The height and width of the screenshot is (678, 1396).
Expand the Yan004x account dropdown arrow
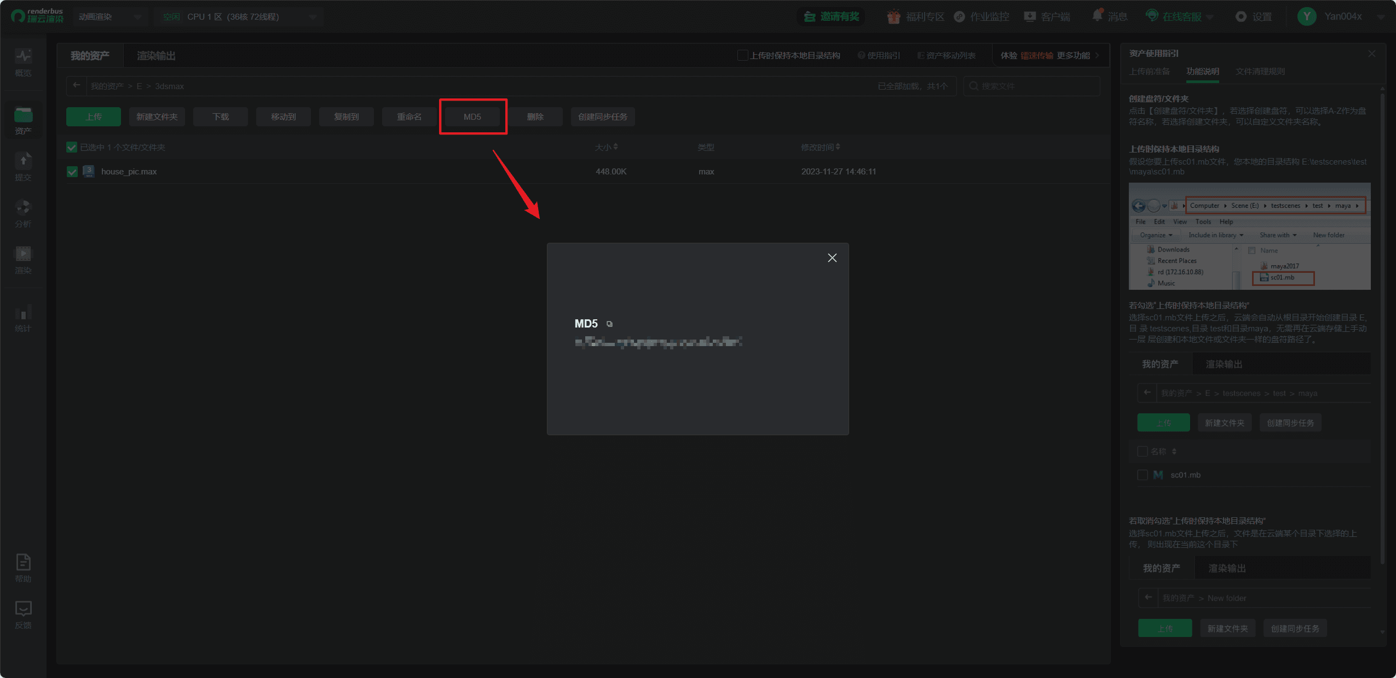tap(1381, 17)
